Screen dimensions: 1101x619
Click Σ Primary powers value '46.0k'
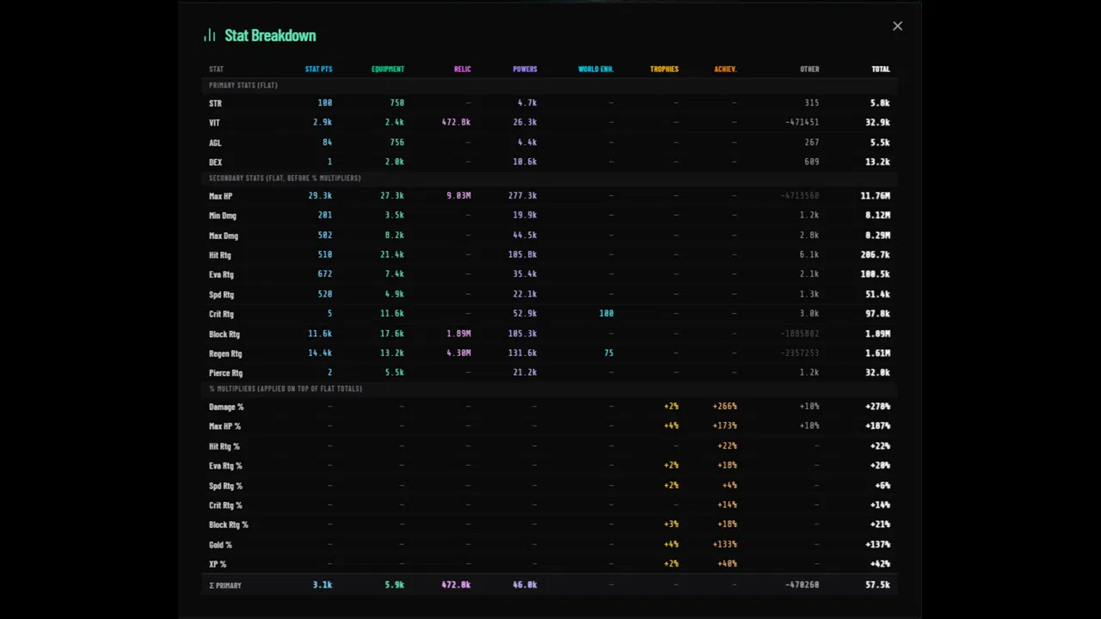[x=525, y=585]
